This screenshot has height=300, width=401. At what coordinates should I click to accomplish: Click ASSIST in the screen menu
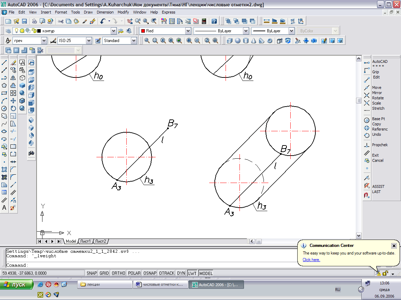(x=378, y=186)
